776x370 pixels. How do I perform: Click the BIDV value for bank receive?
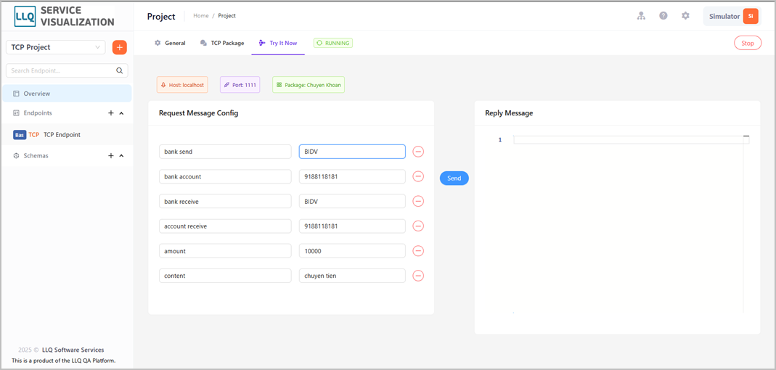(352, 202)
